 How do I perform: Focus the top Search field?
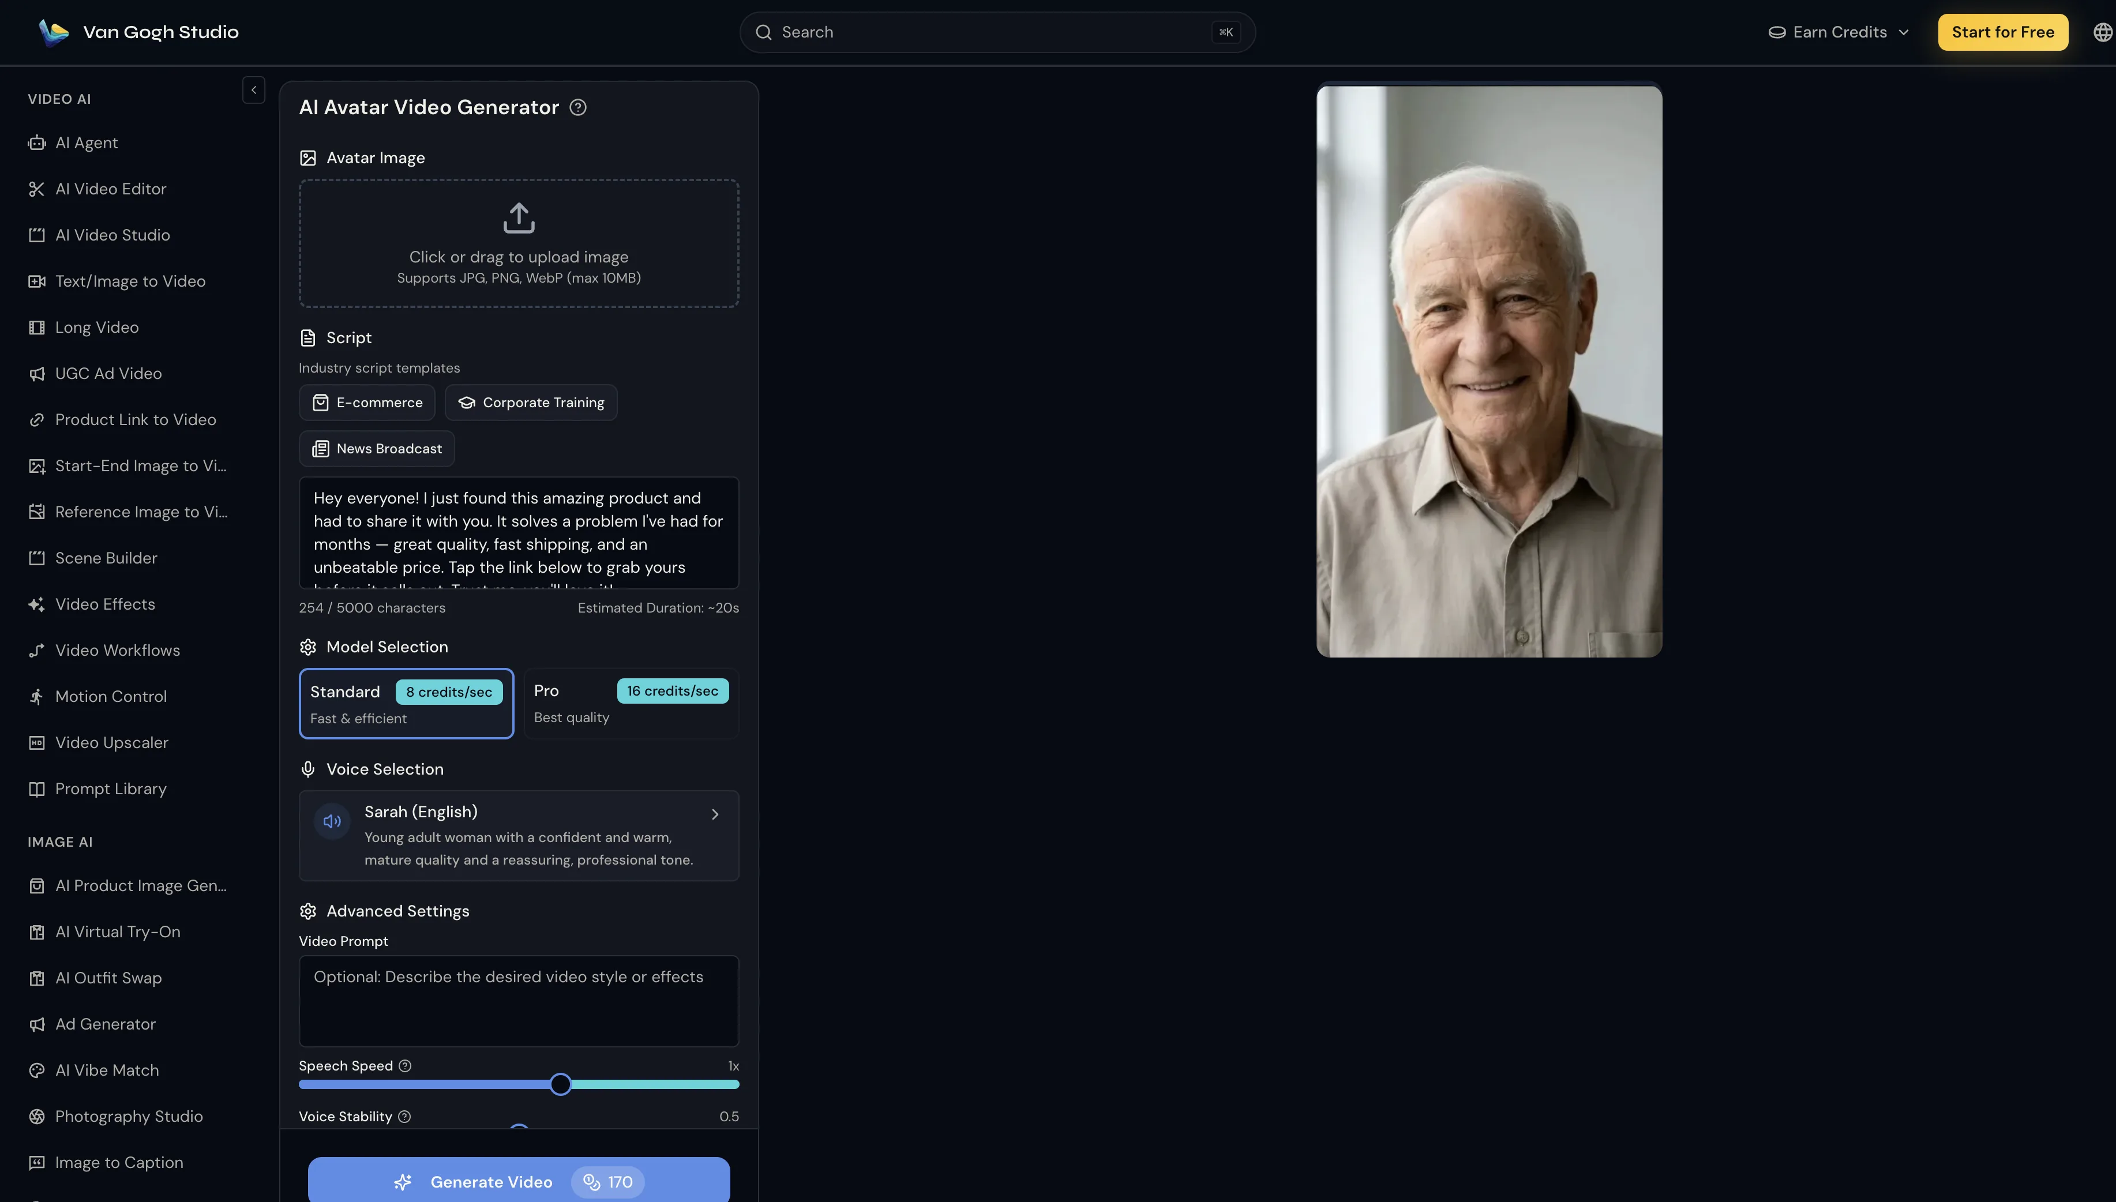coord(997,32)
